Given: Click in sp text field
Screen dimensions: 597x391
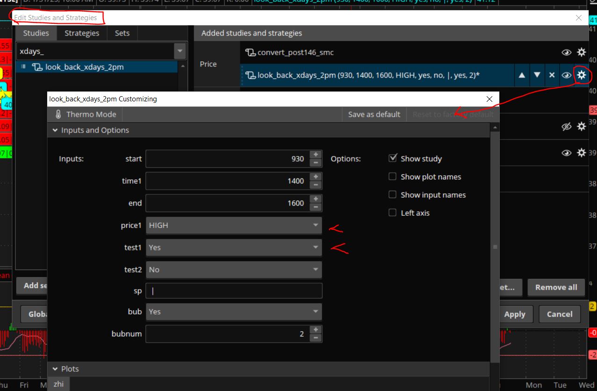Looking at the screenshot, I should coord(234,291).
